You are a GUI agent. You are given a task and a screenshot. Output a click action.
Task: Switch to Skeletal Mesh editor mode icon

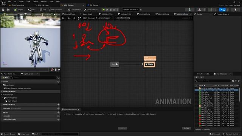point(199,9)
